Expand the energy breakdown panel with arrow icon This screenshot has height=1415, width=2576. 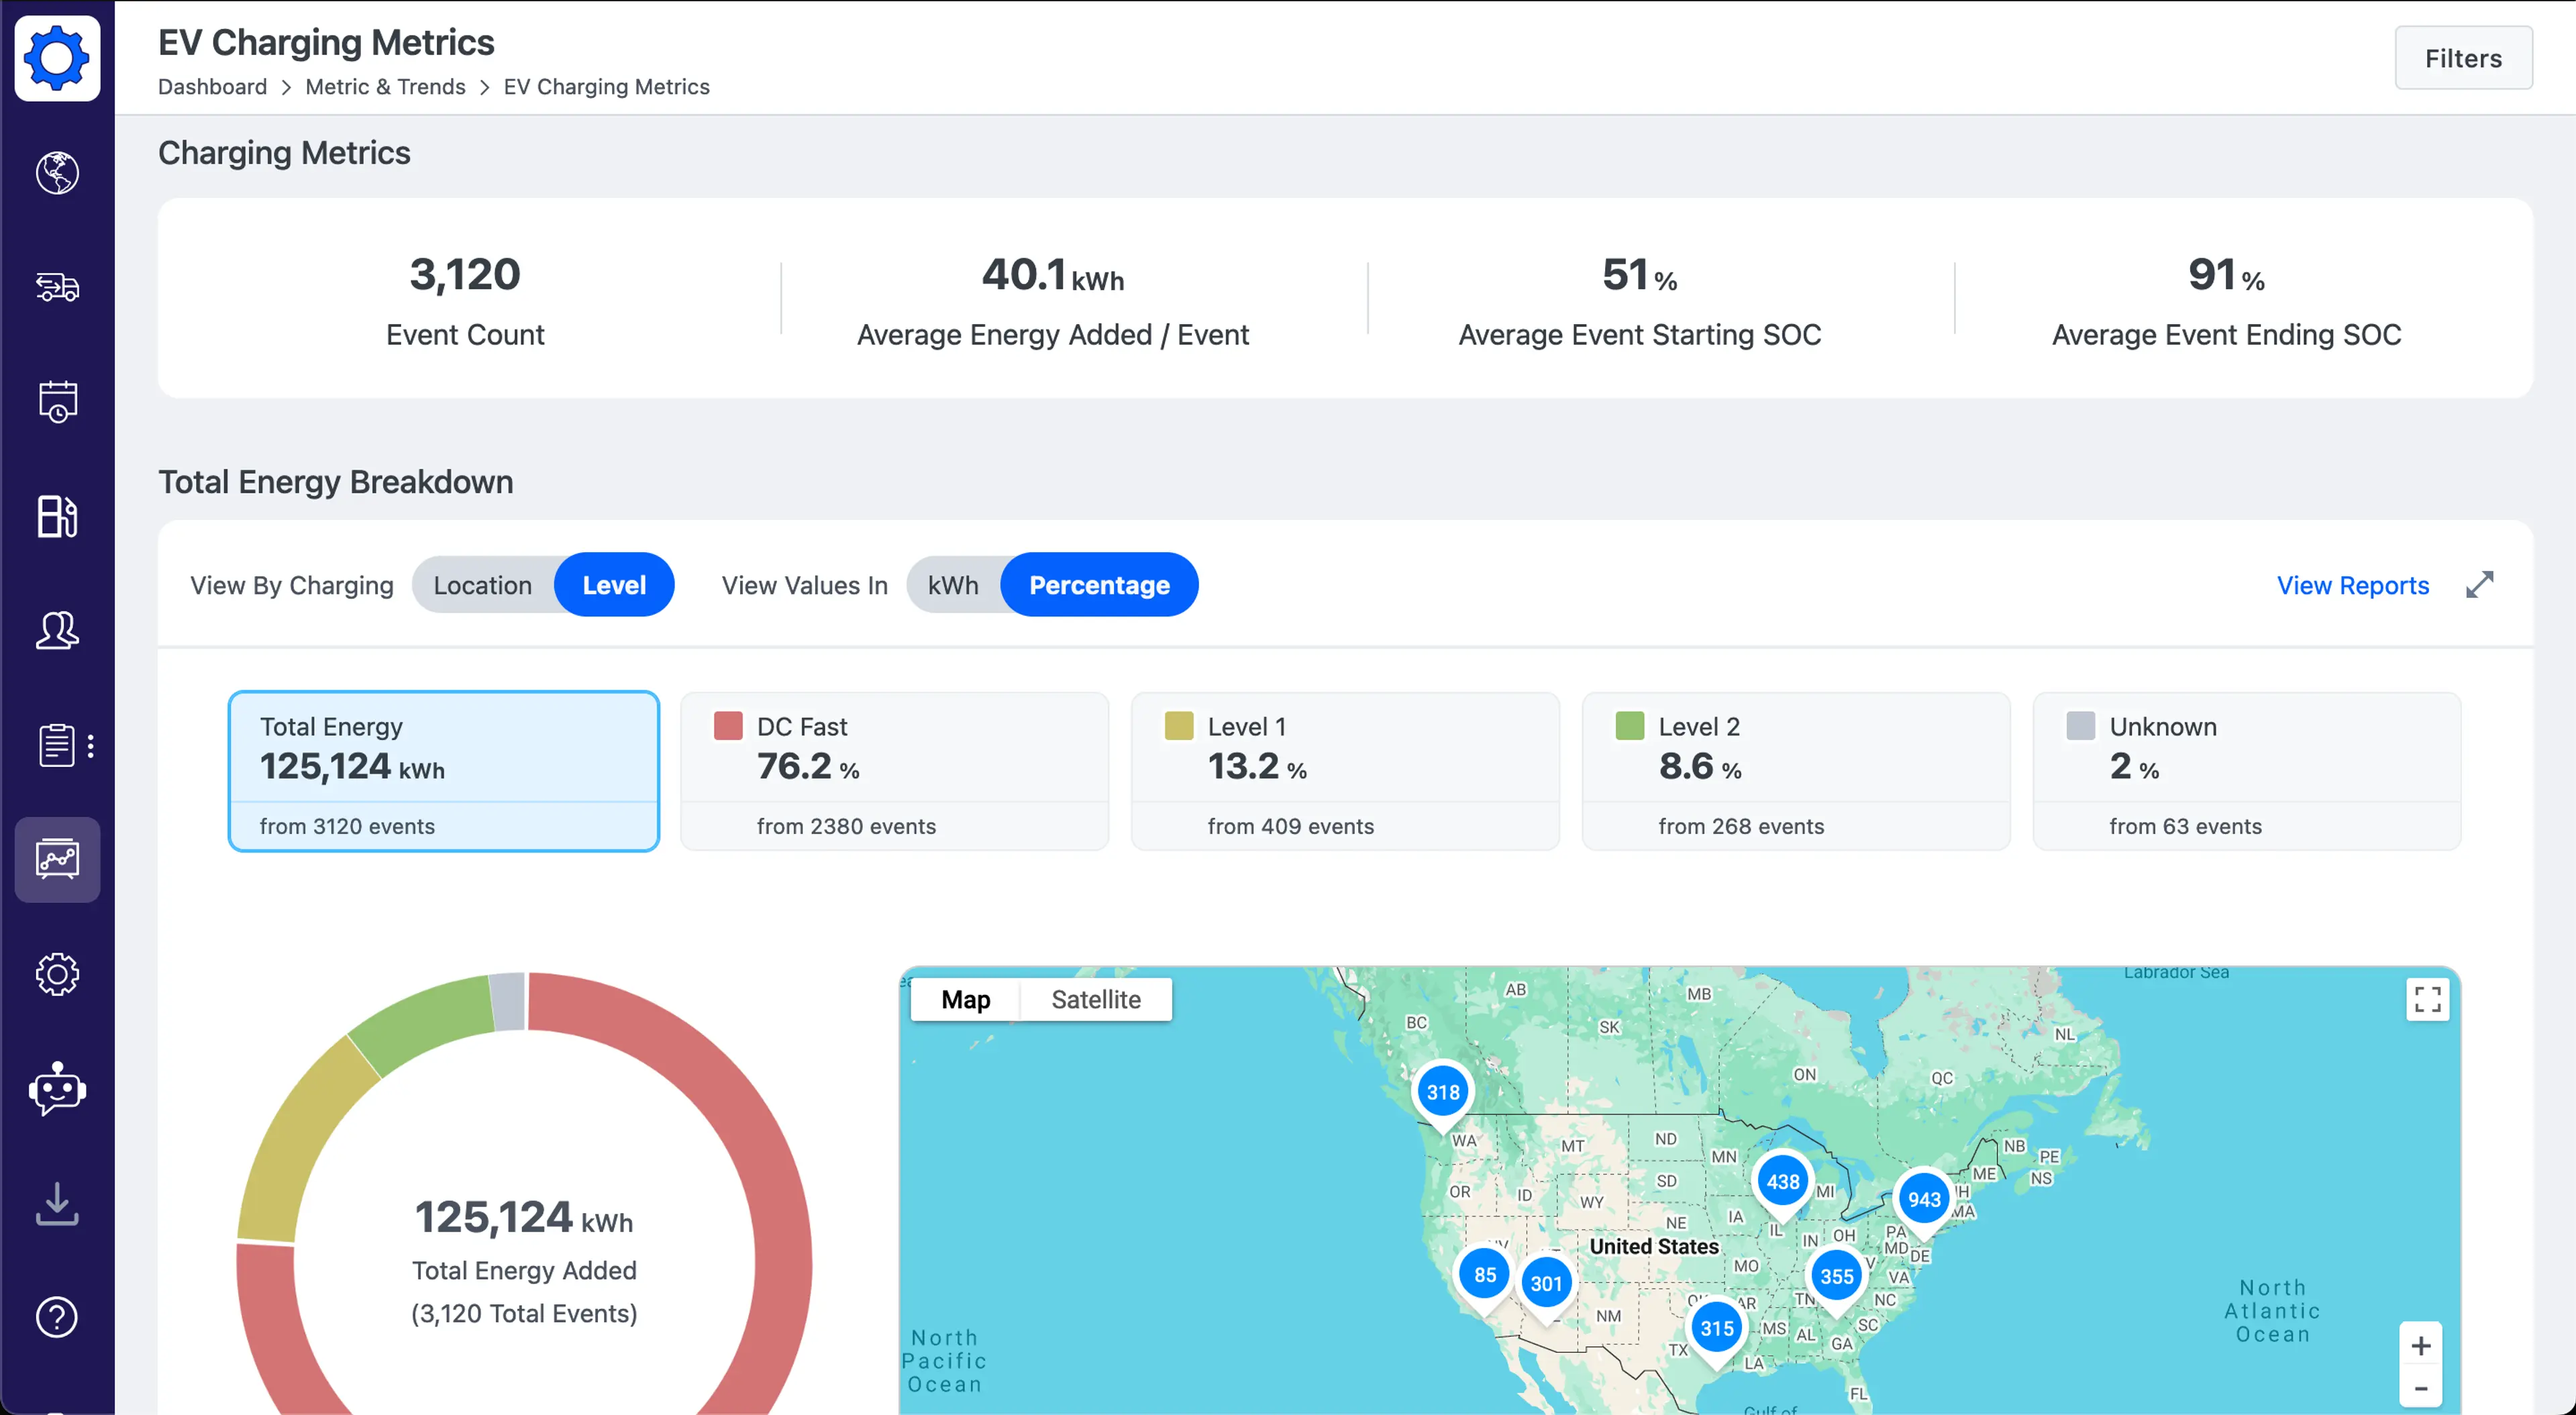coord(2479,585)
